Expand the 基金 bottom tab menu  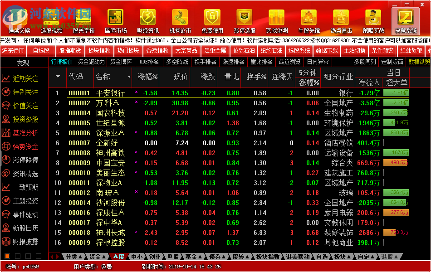coord(194,257)
